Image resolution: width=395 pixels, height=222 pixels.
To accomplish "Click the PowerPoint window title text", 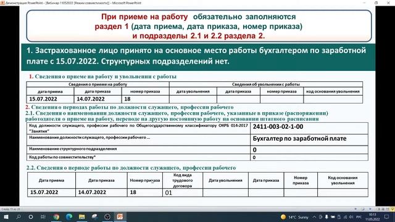I will pyautogui.click(x=73, y=3).
